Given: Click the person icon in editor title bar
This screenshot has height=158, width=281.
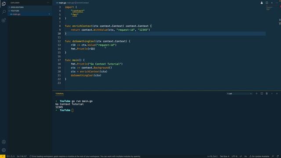Looking at the screenshot, I should click(x=262, y=3).
